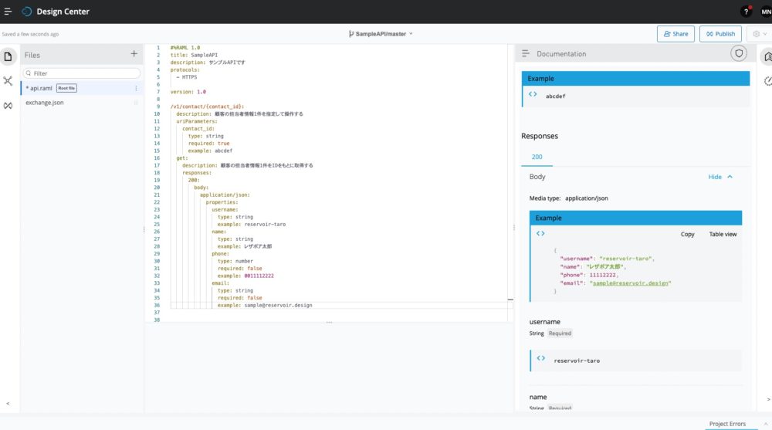Open the mocking service icon on right edge
The width and height of the screenshot is (772, 430).
[x=767, y=81]
